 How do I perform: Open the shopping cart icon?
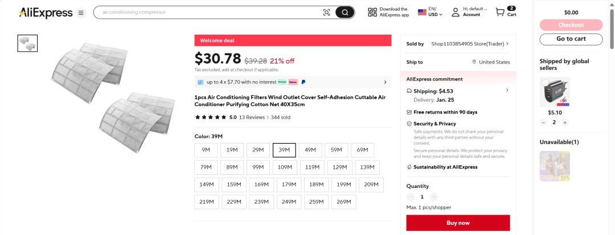500,12
